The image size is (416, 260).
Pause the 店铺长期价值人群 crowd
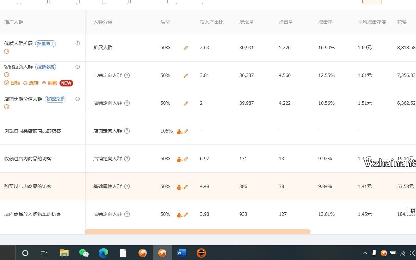click(7, 107)
